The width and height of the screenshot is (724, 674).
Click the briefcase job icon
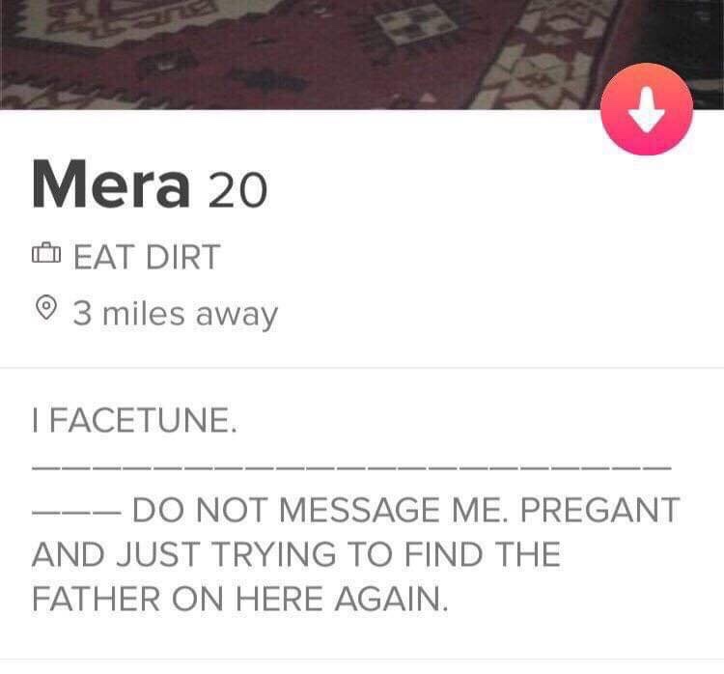tap(46, 253)
